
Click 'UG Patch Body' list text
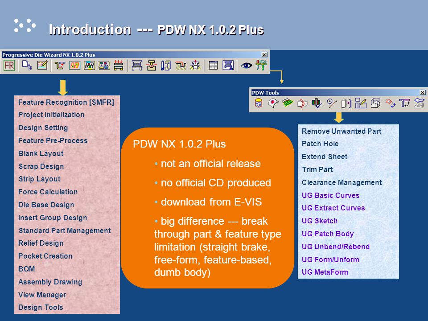[x=328, y=234]
